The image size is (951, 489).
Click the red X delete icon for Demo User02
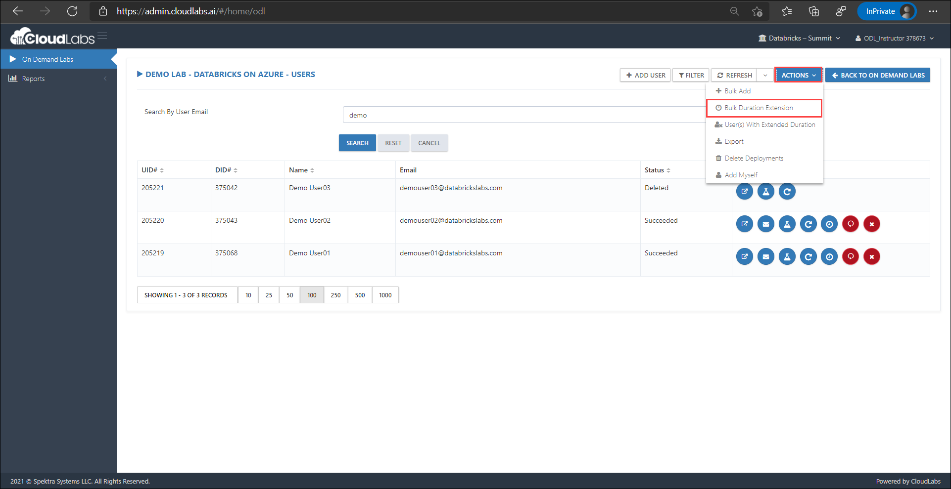click(872, 224)
